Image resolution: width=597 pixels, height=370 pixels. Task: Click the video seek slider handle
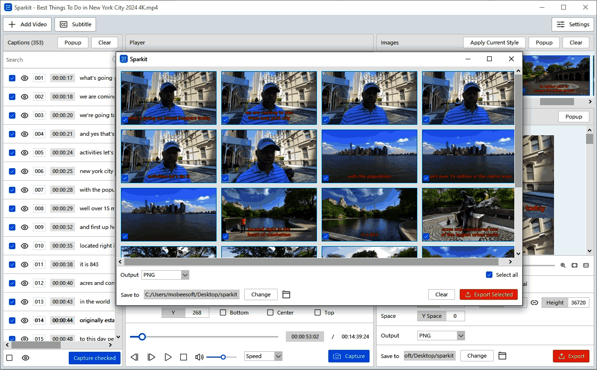pos(142,337)
